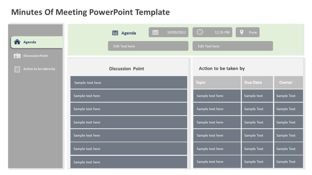Click the calendar icon on the date field
312x175 pixels.
pos(155,32)
